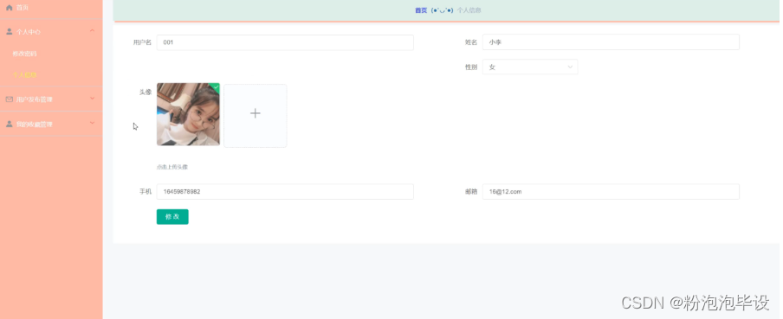The image size is (783, 319).
Task: Expand 用户发布管理 using its chevron
Action: pyautogui.click(x=92, y=99)
